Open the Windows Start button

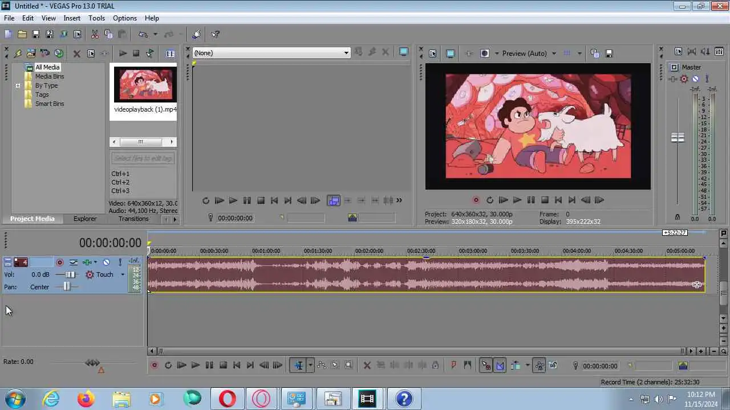[x=15, y=399]
